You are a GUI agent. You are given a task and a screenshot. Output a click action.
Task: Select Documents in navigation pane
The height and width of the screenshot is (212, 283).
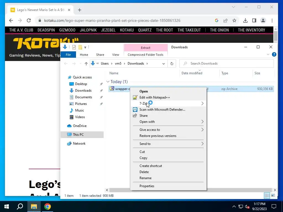pos(83,97)
